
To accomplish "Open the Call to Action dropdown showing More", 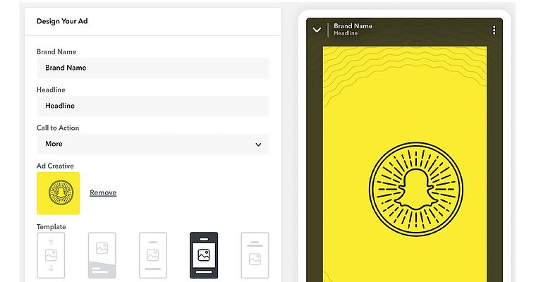I will 152,144.
